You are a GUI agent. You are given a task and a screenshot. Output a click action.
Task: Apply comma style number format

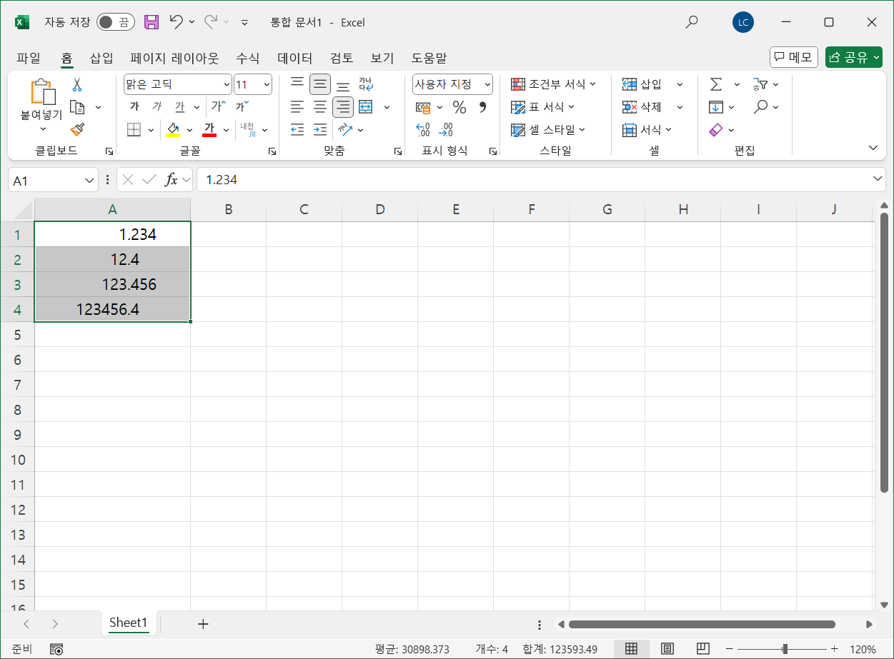tap(482, 107)
